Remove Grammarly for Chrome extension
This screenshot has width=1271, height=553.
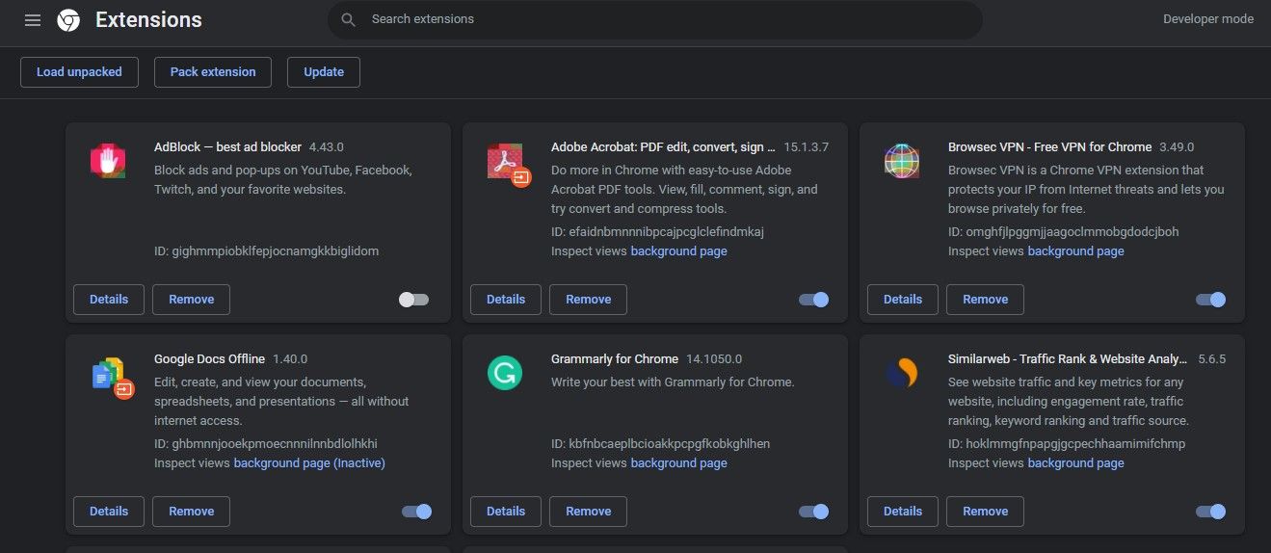tap(589, 512)
